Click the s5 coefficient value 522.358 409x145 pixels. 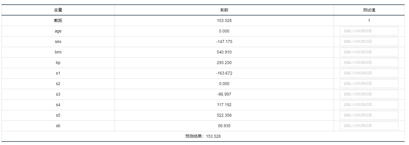(224, 115)
